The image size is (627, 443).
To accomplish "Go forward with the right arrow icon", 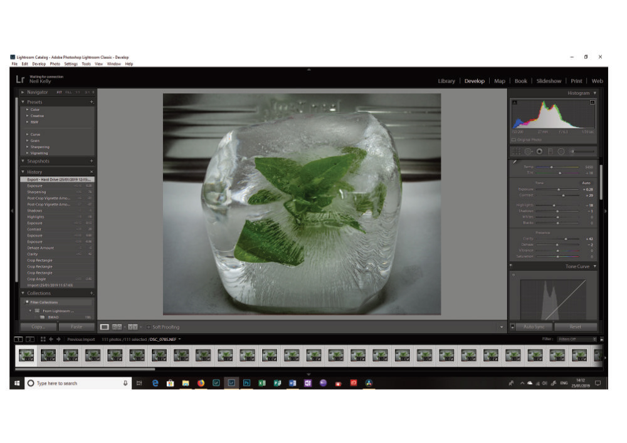I will (x=58, y=339).
